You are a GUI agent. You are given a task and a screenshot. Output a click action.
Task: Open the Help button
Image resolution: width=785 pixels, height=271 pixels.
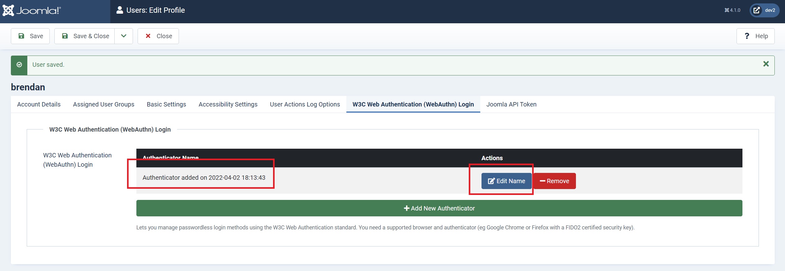click(755, 36)
